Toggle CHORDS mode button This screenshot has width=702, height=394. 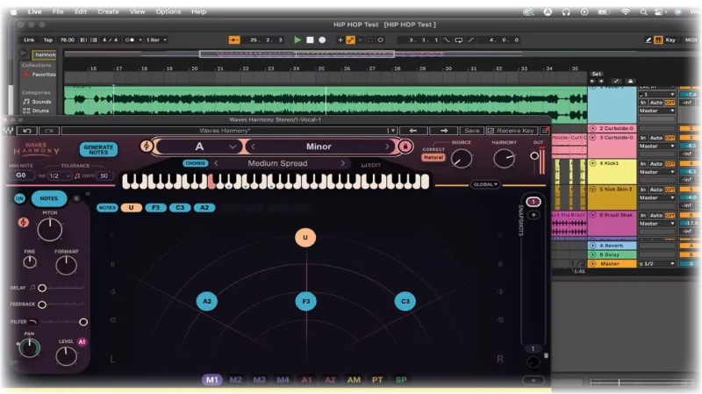195,163
